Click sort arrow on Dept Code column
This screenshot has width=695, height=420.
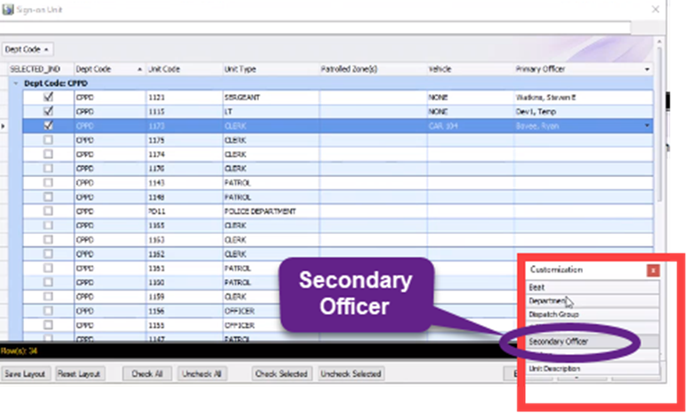[139, 69]
